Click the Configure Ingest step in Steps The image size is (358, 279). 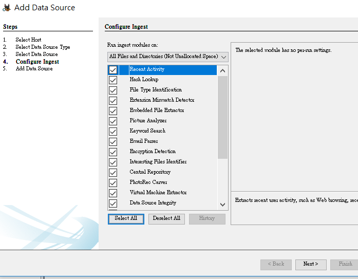click(x=37, y=62)
